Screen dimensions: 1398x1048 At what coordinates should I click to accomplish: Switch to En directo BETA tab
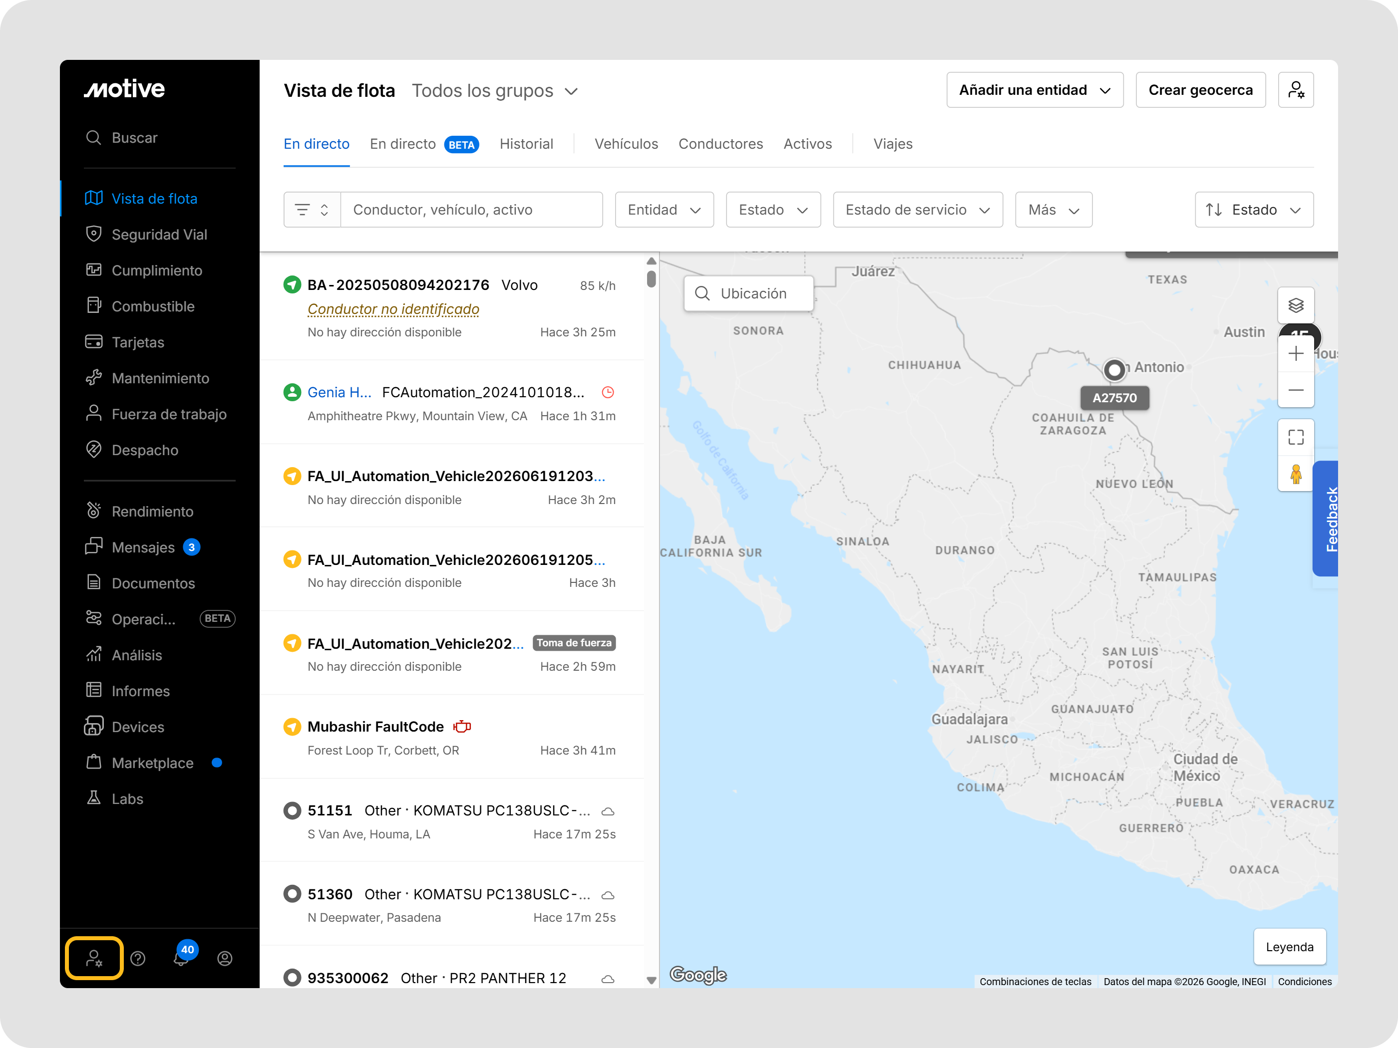coord(424,144)
